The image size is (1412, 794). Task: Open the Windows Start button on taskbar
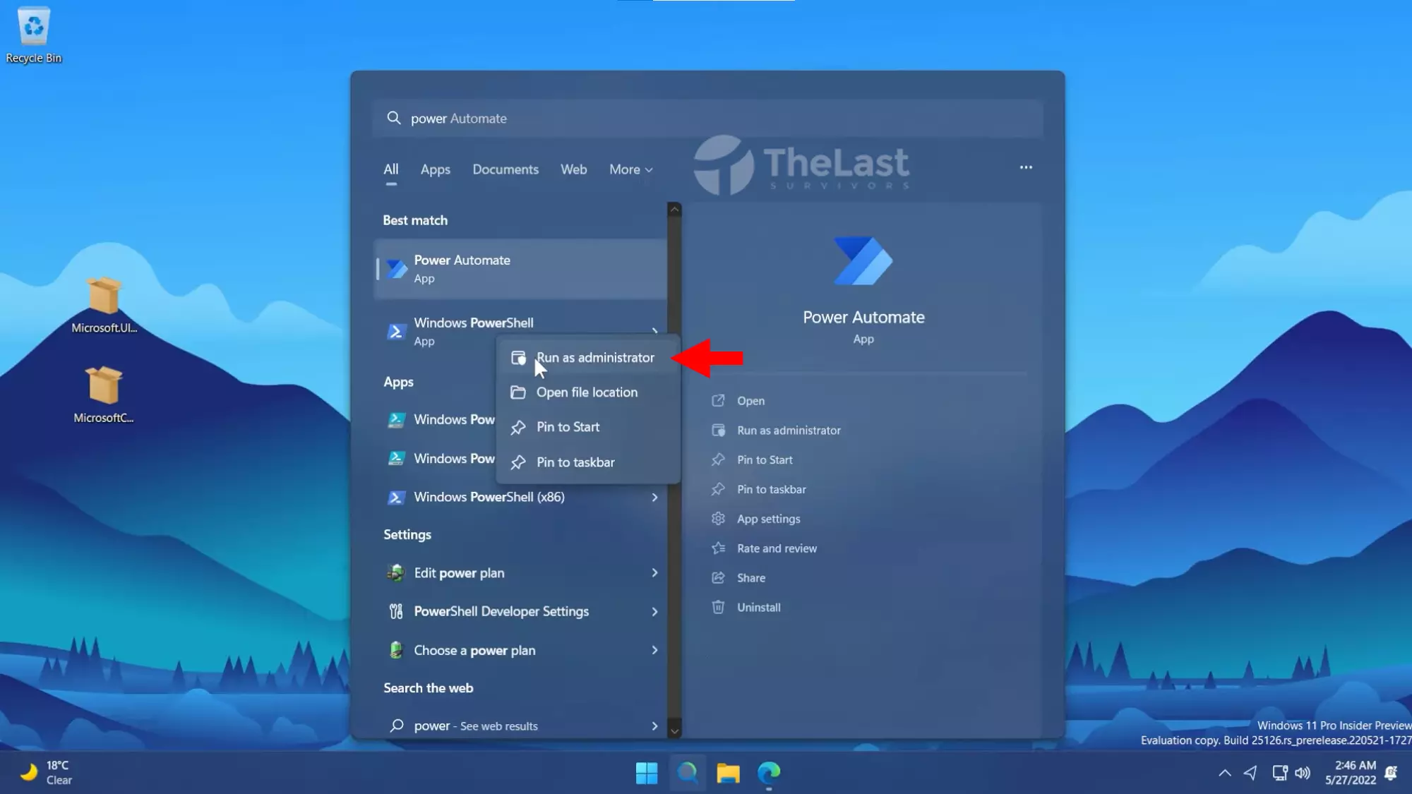click(646, 773)
